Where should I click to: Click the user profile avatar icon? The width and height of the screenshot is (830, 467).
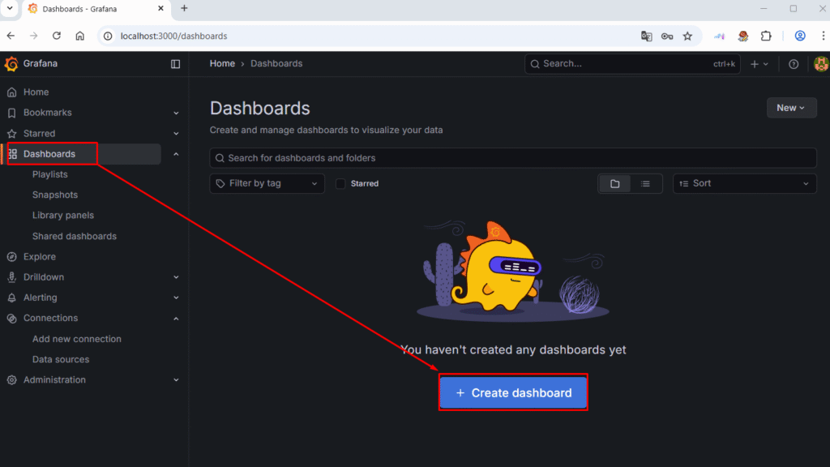click(820, 64)
